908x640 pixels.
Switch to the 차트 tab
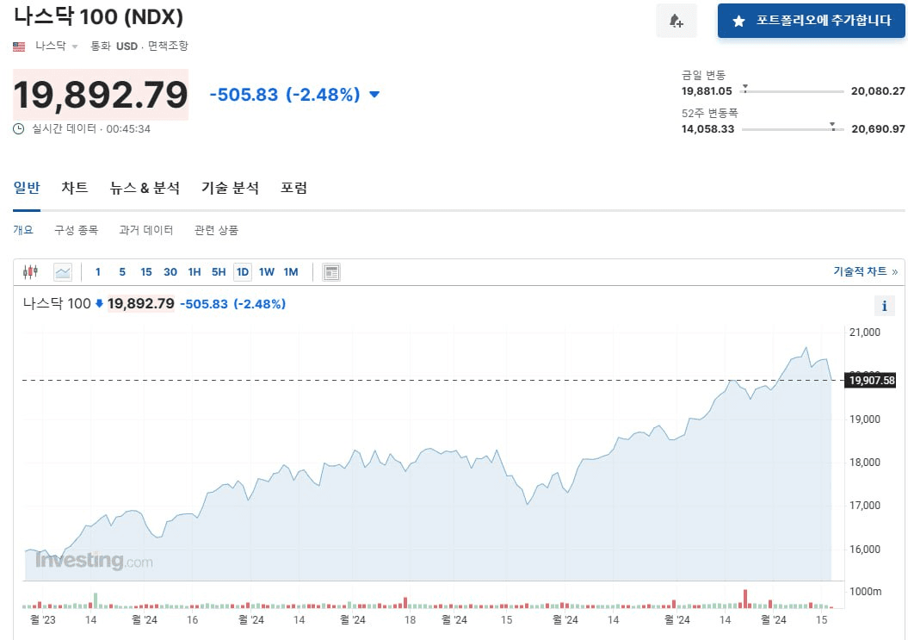tap(75, 188)
